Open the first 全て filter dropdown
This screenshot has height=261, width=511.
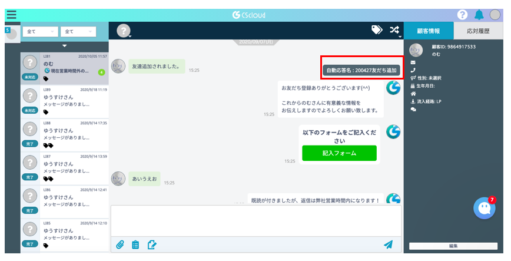pyautogui.click(x=40, y=31)
